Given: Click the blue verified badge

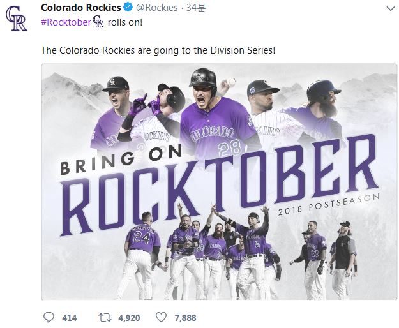Looking at the screenshot, I should [128, 8].
